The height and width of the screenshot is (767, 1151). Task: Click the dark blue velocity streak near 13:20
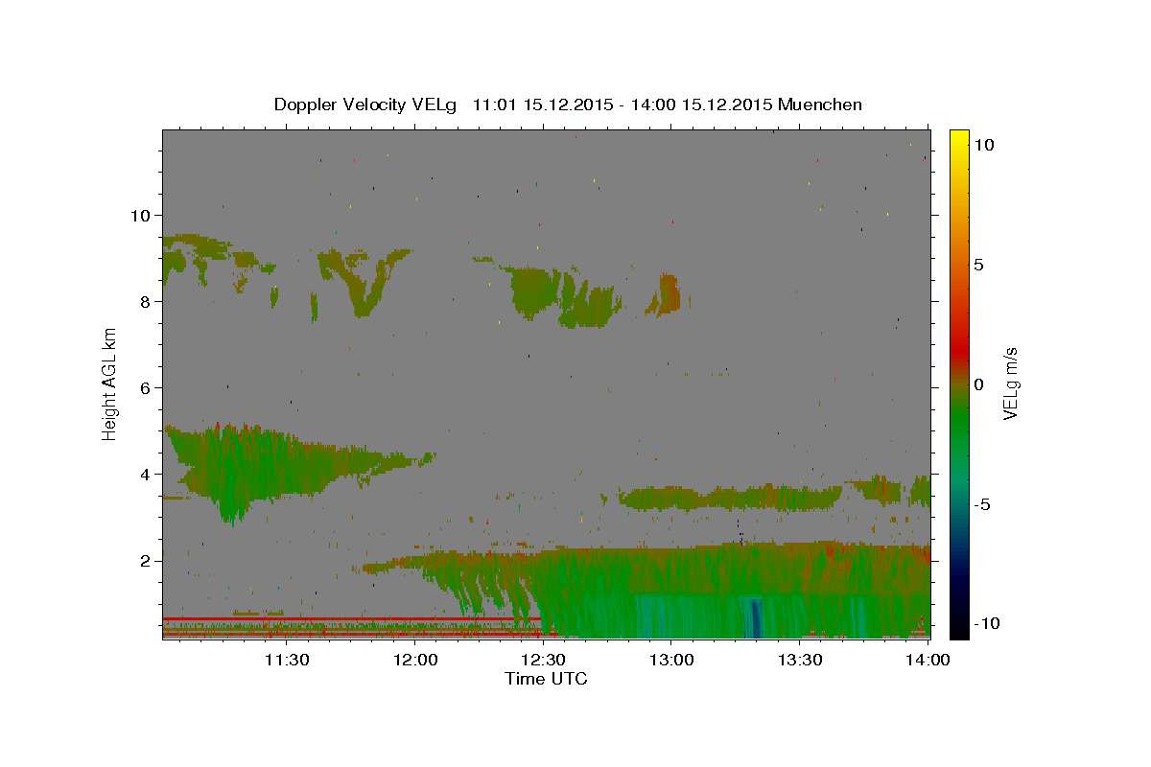755,616
